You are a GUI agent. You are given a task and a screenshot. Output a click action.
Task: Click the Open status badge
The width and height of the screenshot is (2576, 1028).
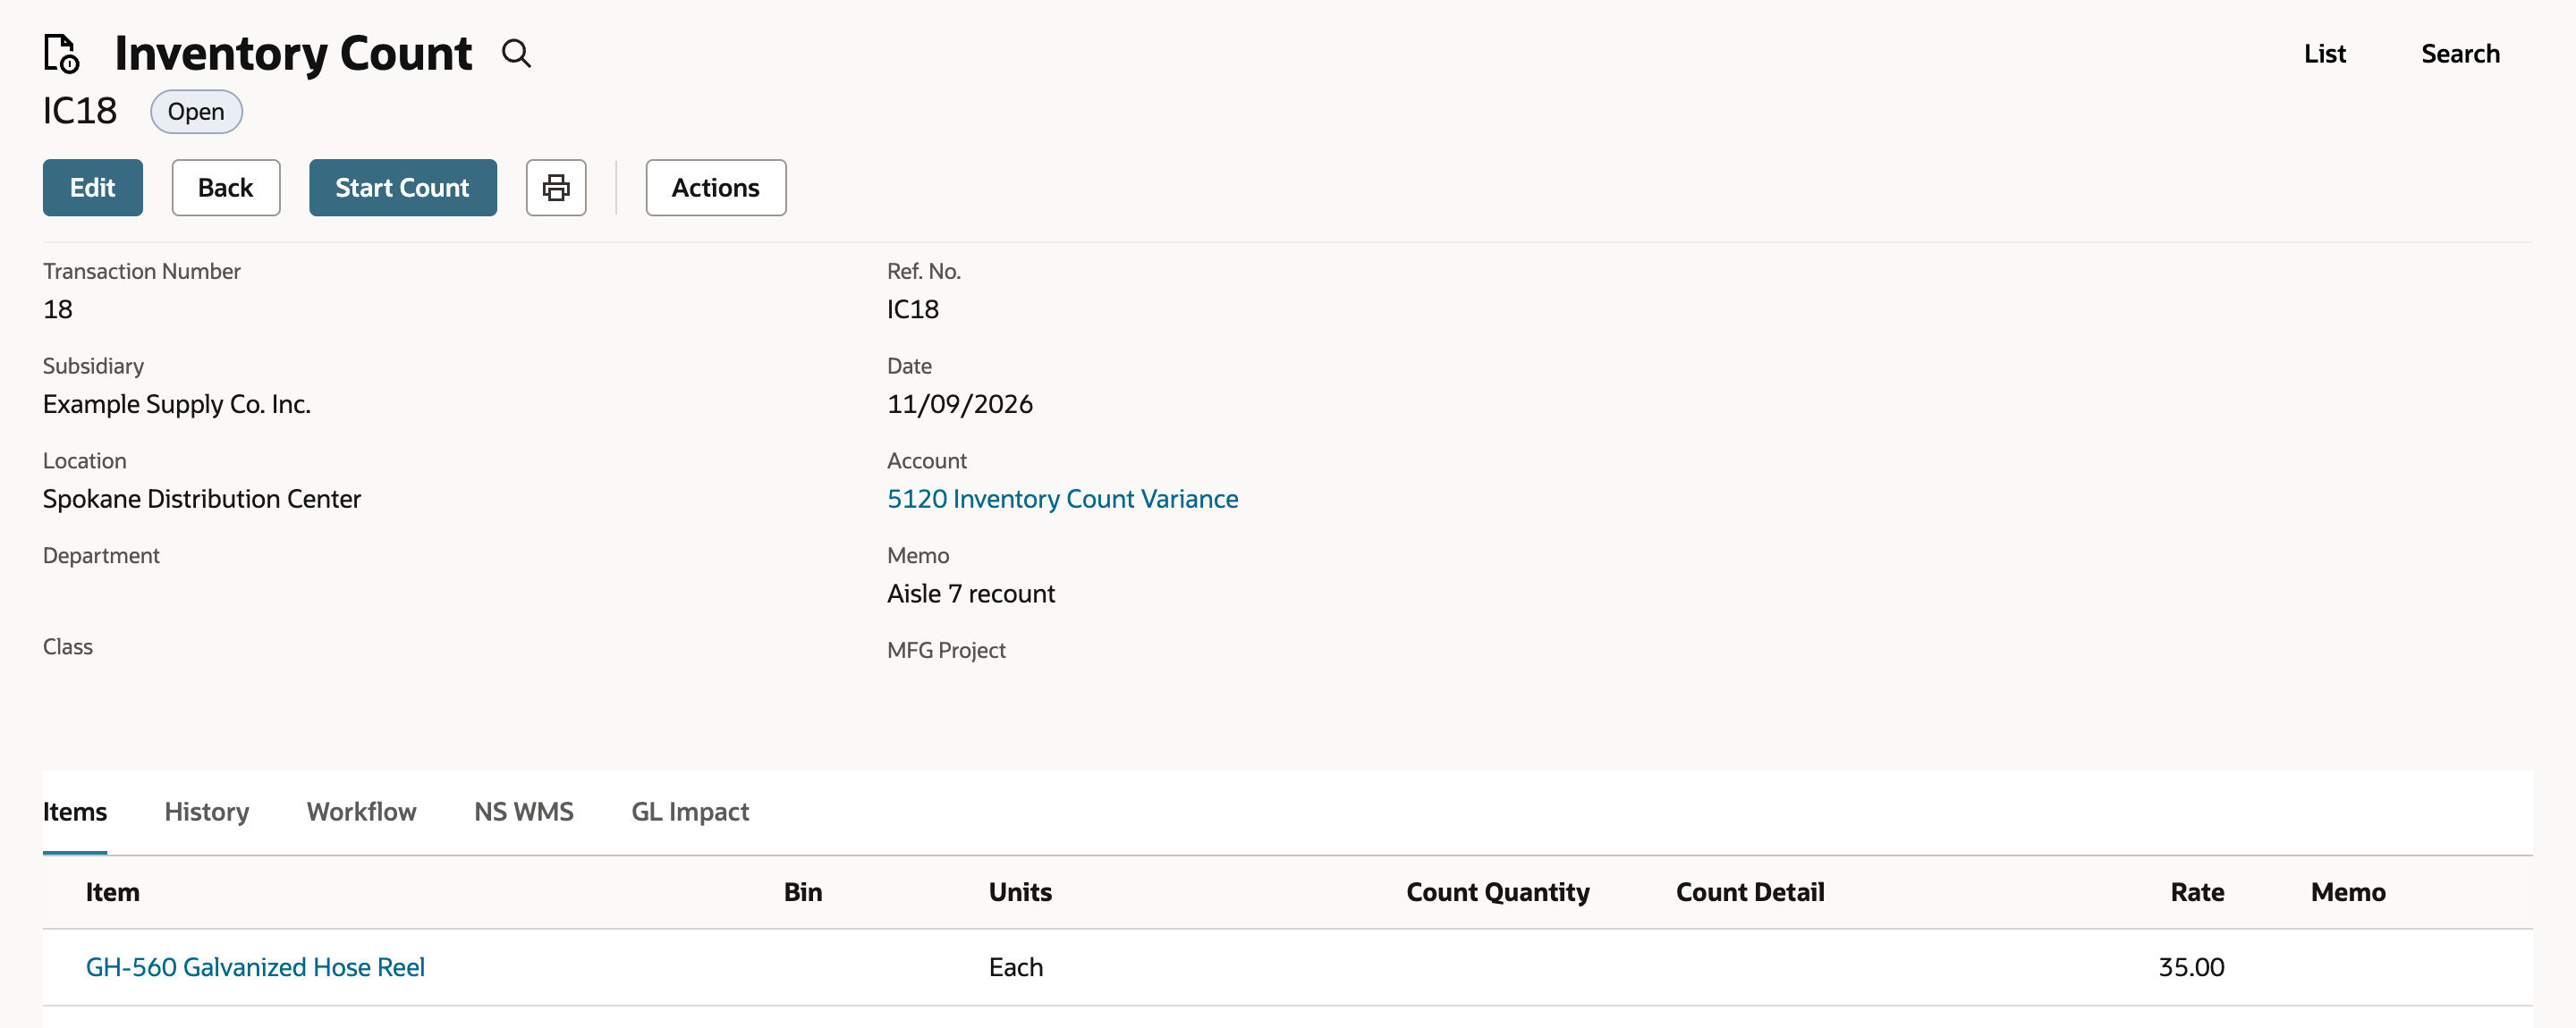pyautogui.click(x=196, y=112)
